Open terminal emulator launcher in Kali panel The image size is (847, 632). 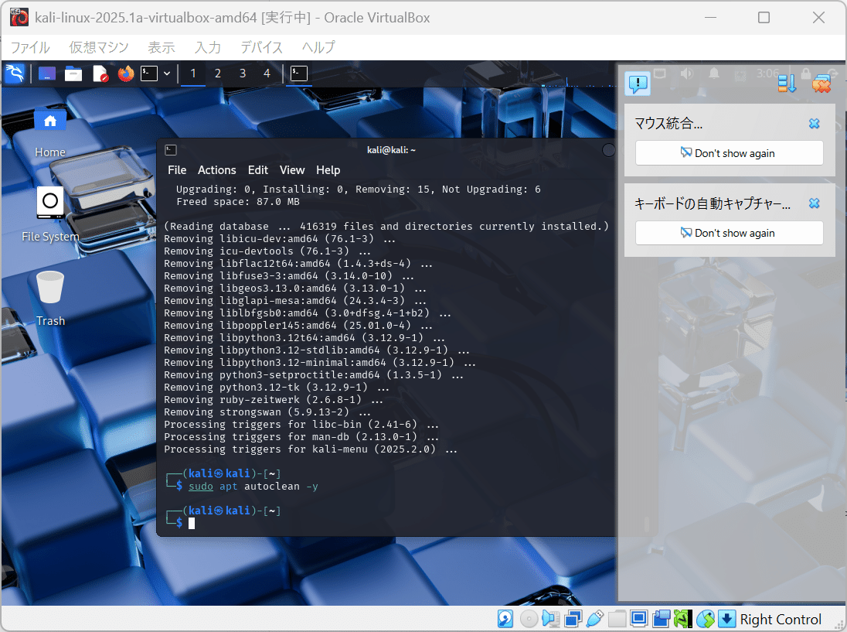tap(149, 73)
